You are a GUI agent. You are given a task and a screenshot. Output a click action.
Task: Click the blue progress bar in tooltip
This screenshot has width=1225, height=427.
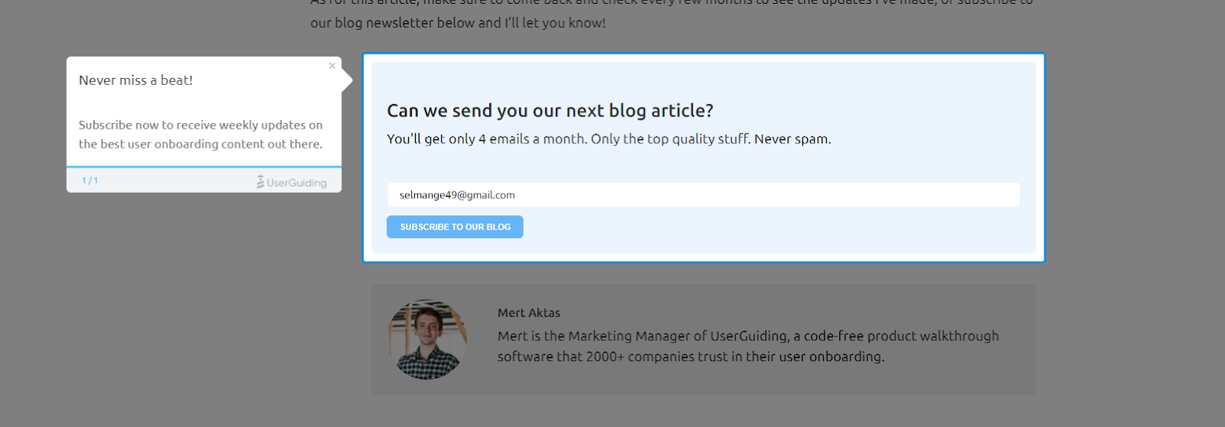coord(204,167)
